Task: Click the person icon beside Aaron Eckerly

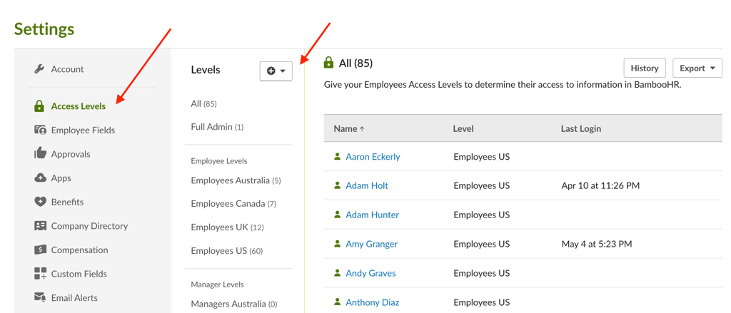Action: (338, 157)
